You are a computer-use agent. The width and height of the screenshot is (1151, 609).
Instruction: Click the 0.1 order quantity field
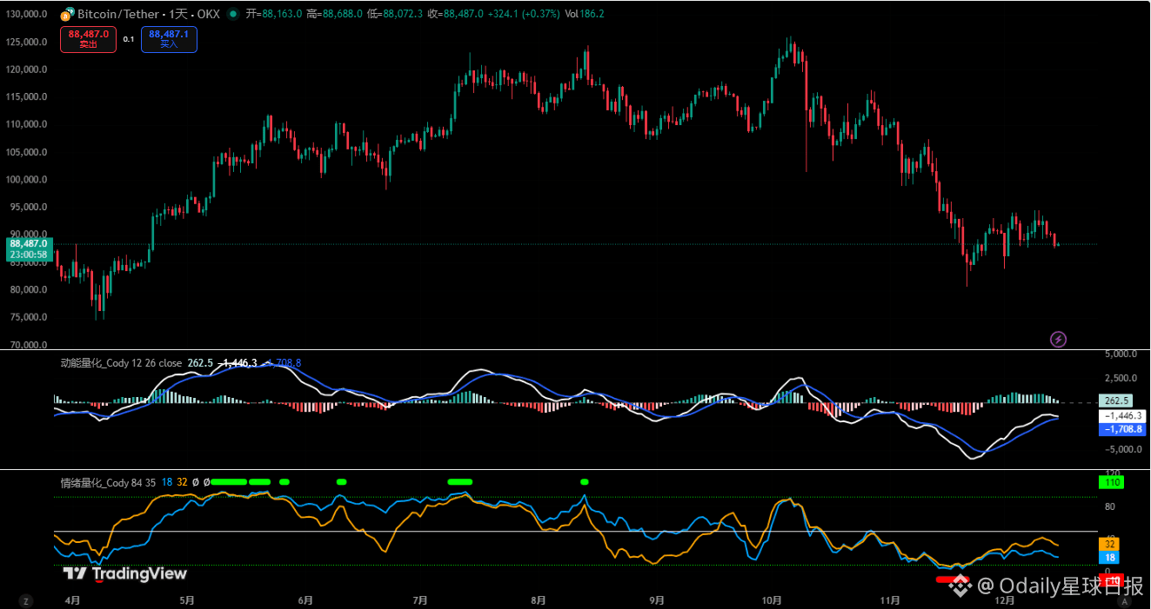coord(129,39)
